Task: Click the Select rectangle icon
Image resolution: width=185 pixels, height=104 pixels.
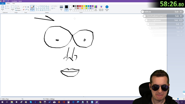Action: click(x=13, y=7)
